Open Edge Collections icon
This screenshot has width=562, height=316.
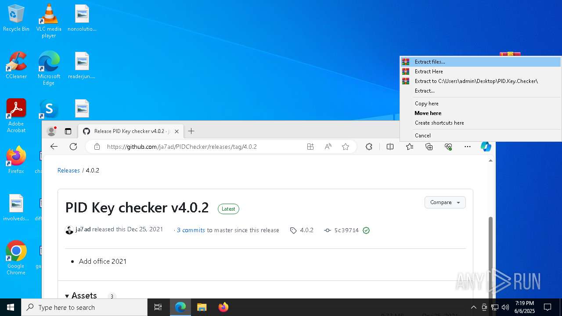click(x=429, y=147)
